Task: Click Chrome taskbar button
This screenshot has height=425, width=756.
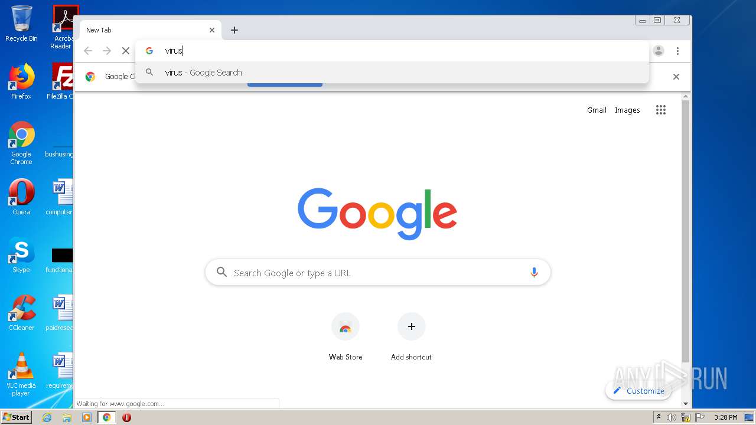Action: 107,417
